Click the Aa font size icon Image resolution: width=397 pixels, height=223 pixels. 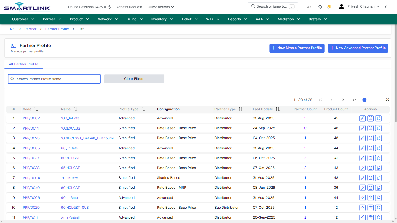[x=309, y=7]
